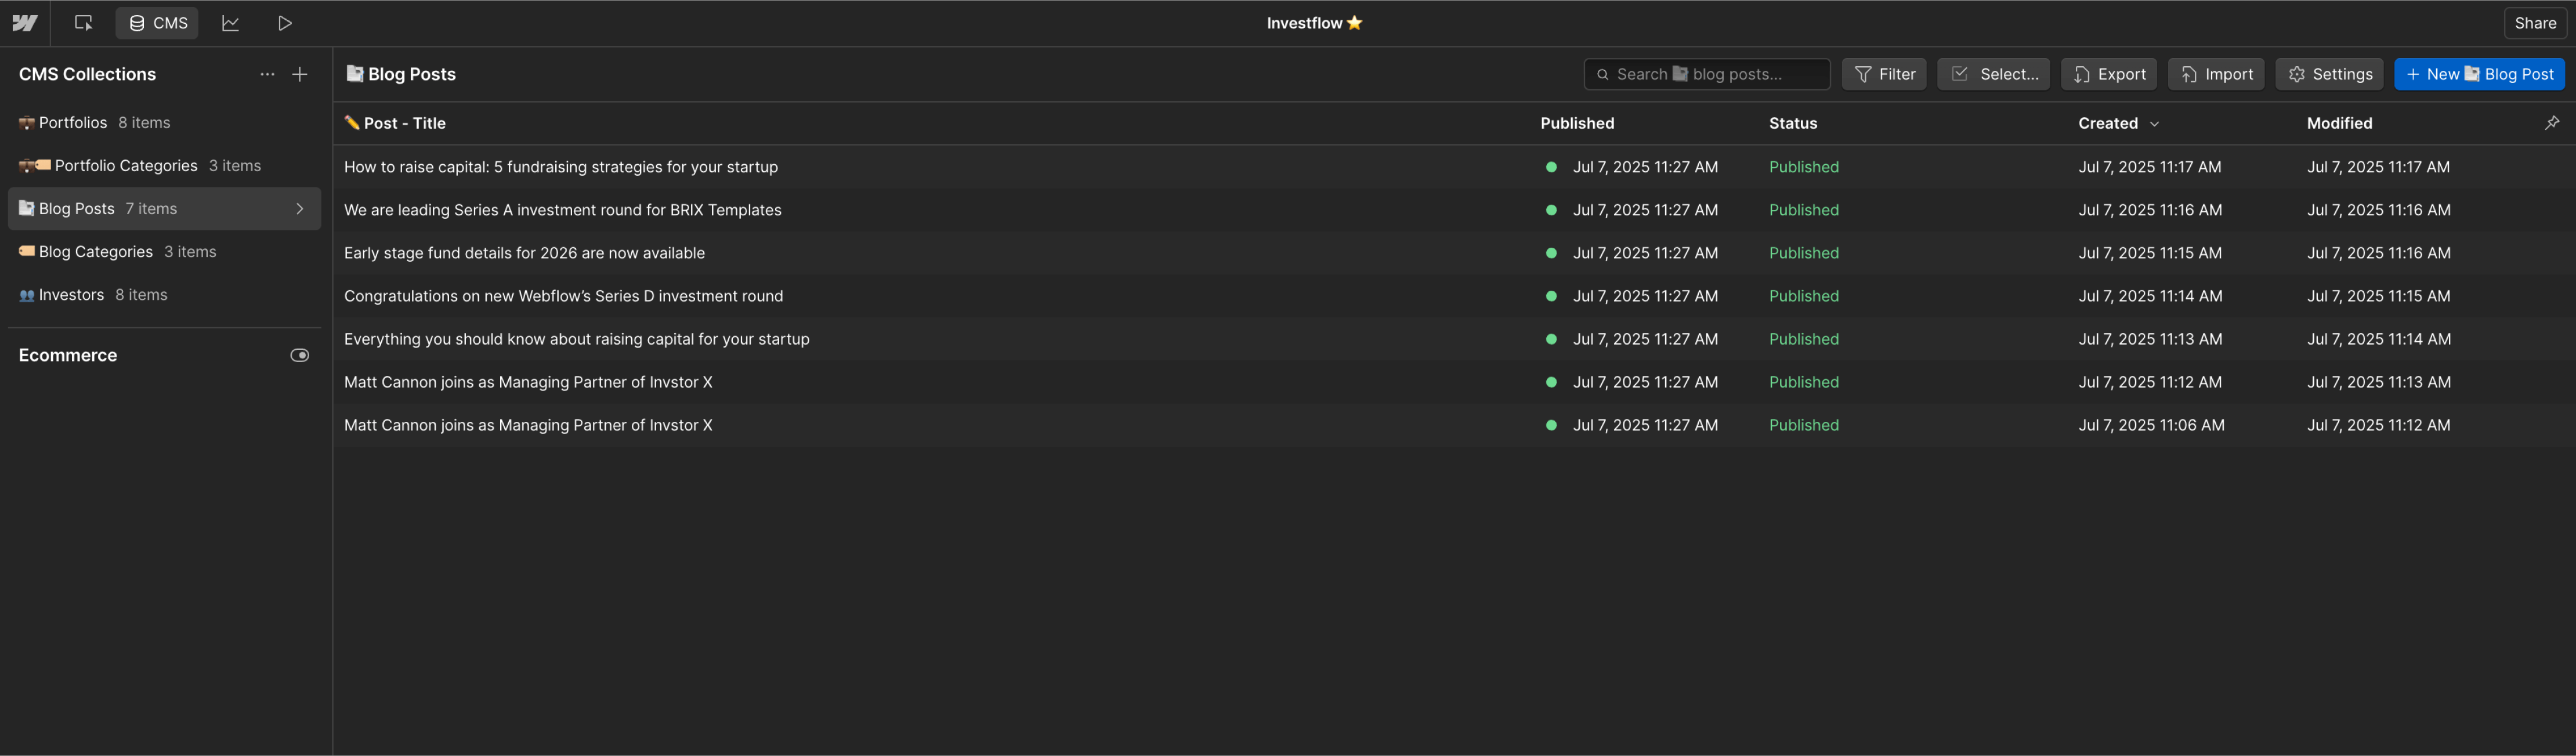
Task: Open the Import panel
Action: tap(2216, 73)
